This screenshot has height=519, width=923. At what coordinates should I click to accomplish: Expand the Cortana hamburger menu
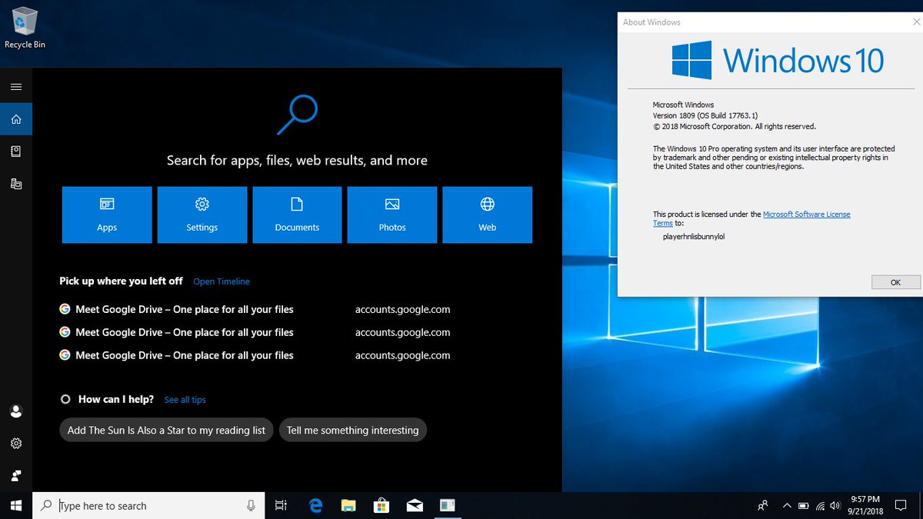pyautogui.click(x=16, y=87)
